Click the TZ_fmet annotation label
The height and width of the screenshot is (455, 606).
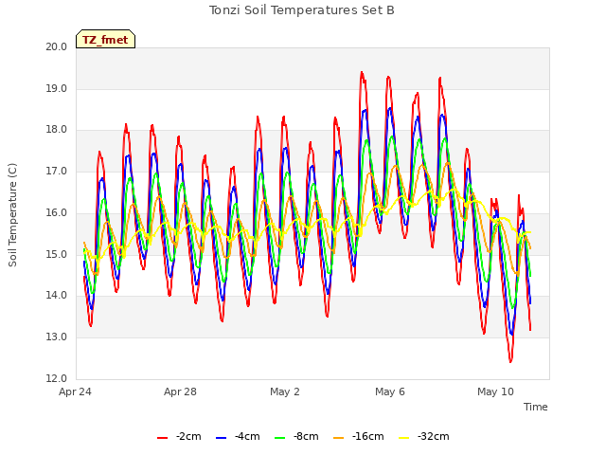pyautogui.click(x=105, y=40)
